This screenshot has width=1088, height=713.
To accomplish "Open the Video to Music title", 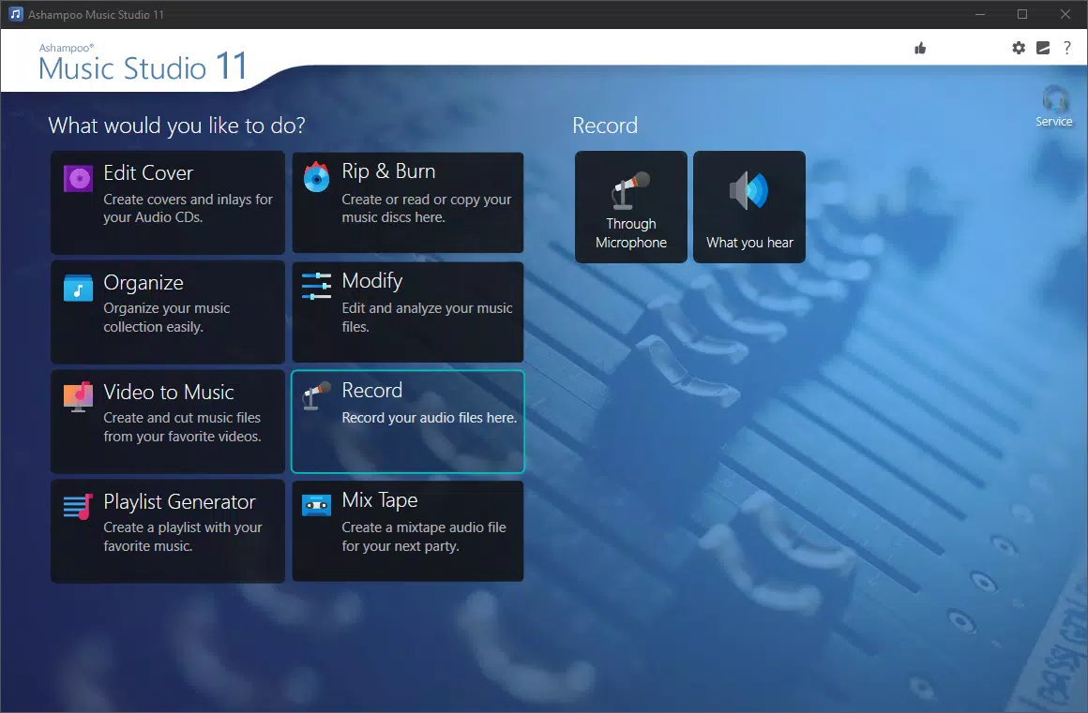I will tap(169, 393).
